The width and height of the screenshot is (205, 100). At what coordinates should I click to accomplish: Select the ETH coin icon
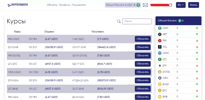click(160, 66)
